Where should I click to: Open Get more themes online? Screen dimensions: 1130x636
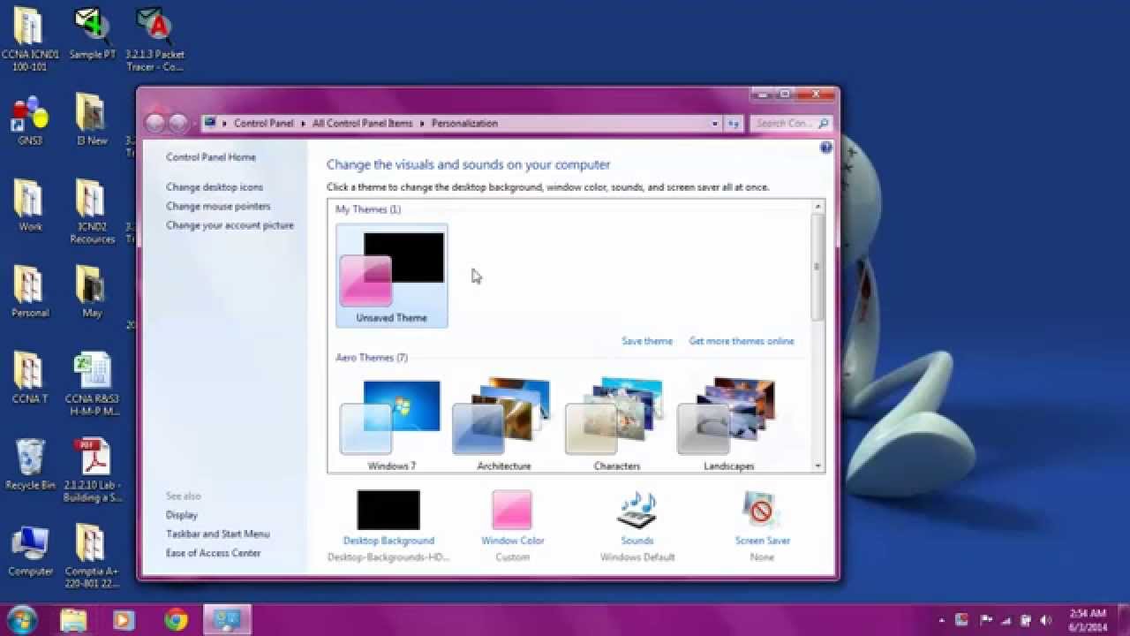742,340
